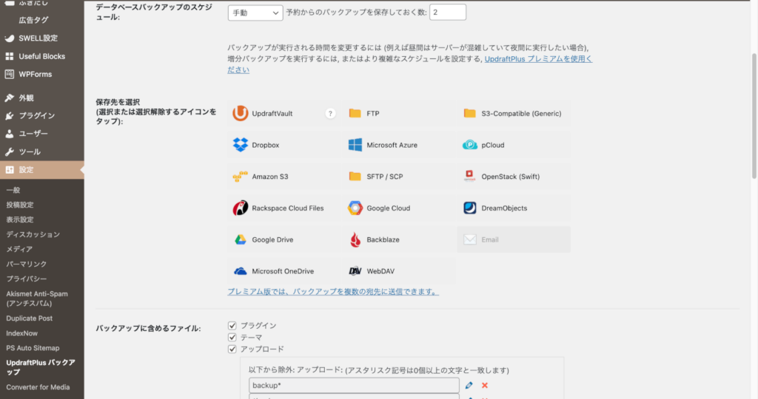Viewport: 758px width, 399px height.
Task: Go to 表示設定 submenu
Action: click(20, 219)
